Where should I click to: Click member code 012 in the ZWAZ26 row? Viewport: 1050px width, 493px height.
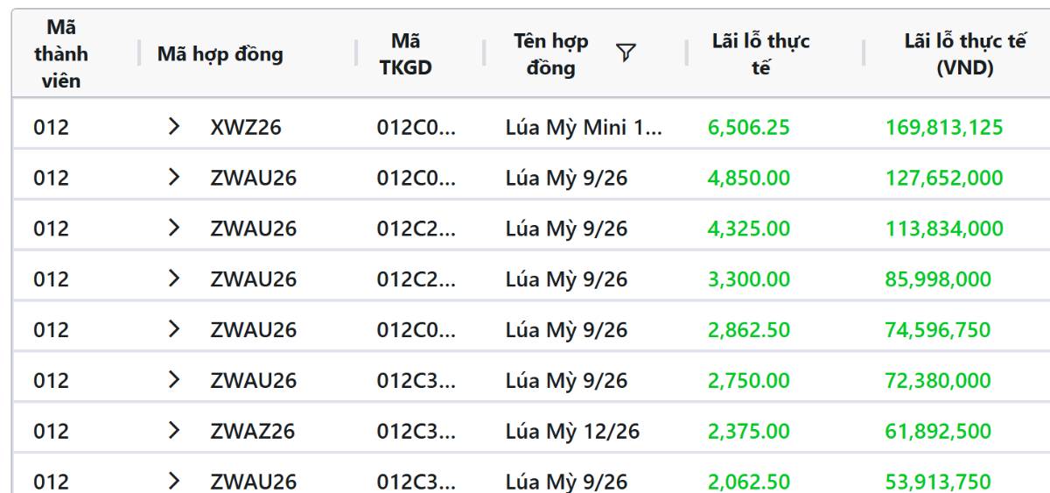point(51,432)
